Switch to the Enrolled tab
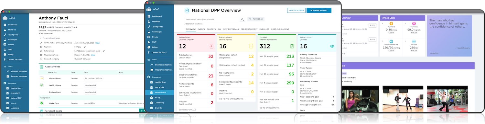 264,29
